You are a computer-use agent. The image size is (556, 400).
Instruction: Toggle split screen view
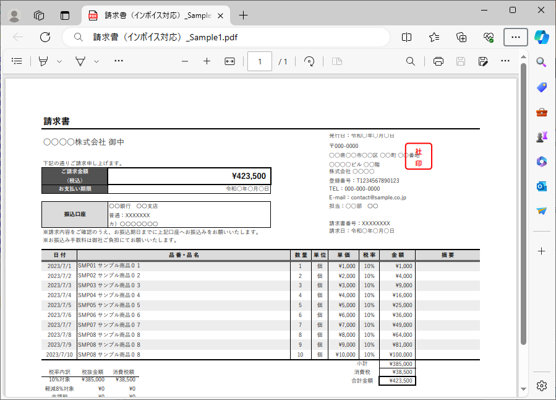(406, 37)
